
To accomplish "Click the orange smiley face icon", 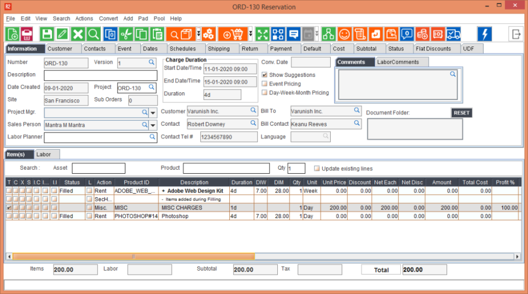I will coord(345,34).
